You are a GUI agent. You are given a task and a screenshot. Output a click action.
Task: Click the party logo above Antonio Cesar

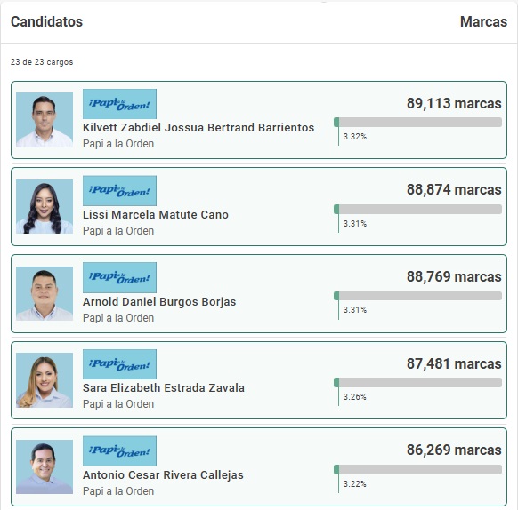pyautogui.click(x=119, y=451)
